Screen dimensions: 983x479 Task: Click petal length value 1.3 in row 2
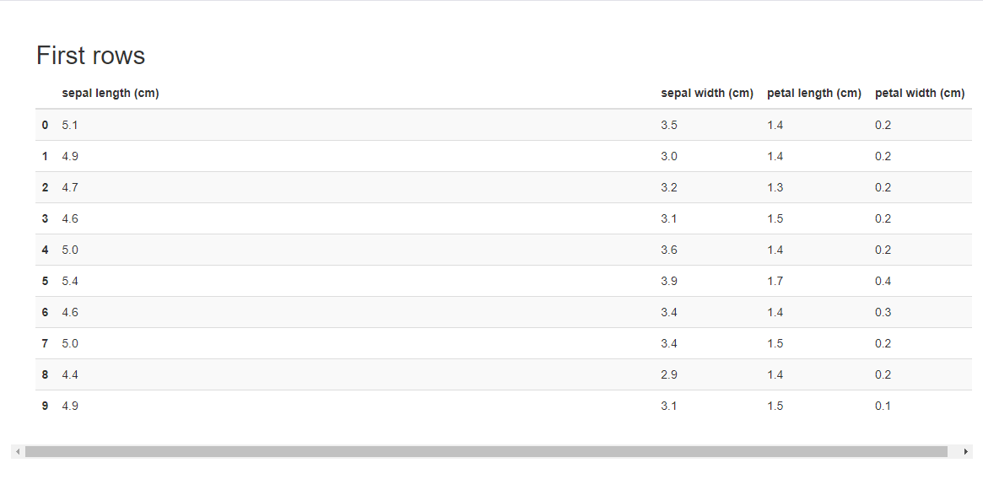[x=775, y=187]
